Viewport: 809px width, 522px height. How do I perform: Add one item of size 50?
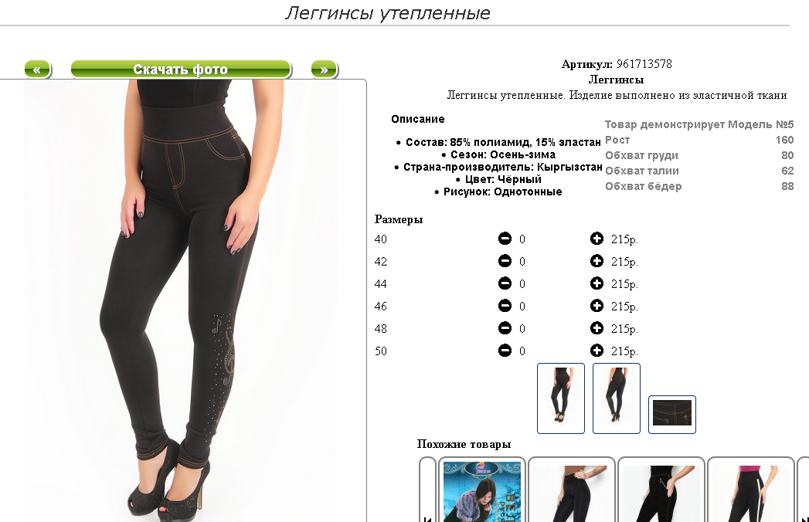click(597, 351)
